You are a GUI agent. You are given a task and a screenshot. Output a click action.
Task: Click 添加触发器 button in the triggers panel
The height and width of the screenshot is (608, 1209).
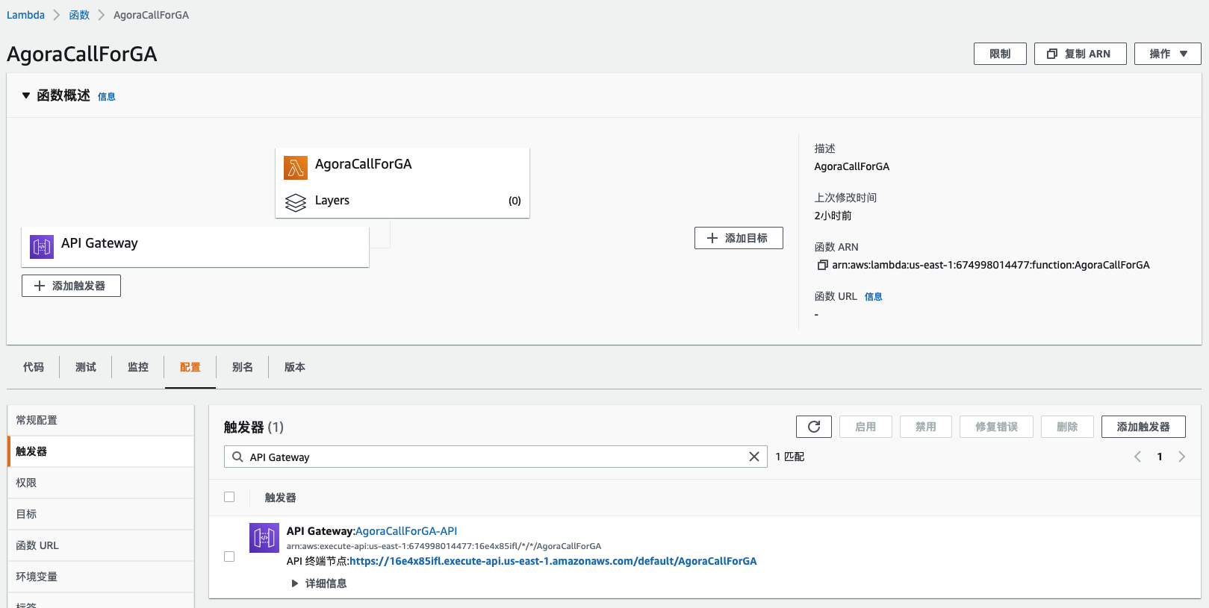click(x=1143, y=427)
